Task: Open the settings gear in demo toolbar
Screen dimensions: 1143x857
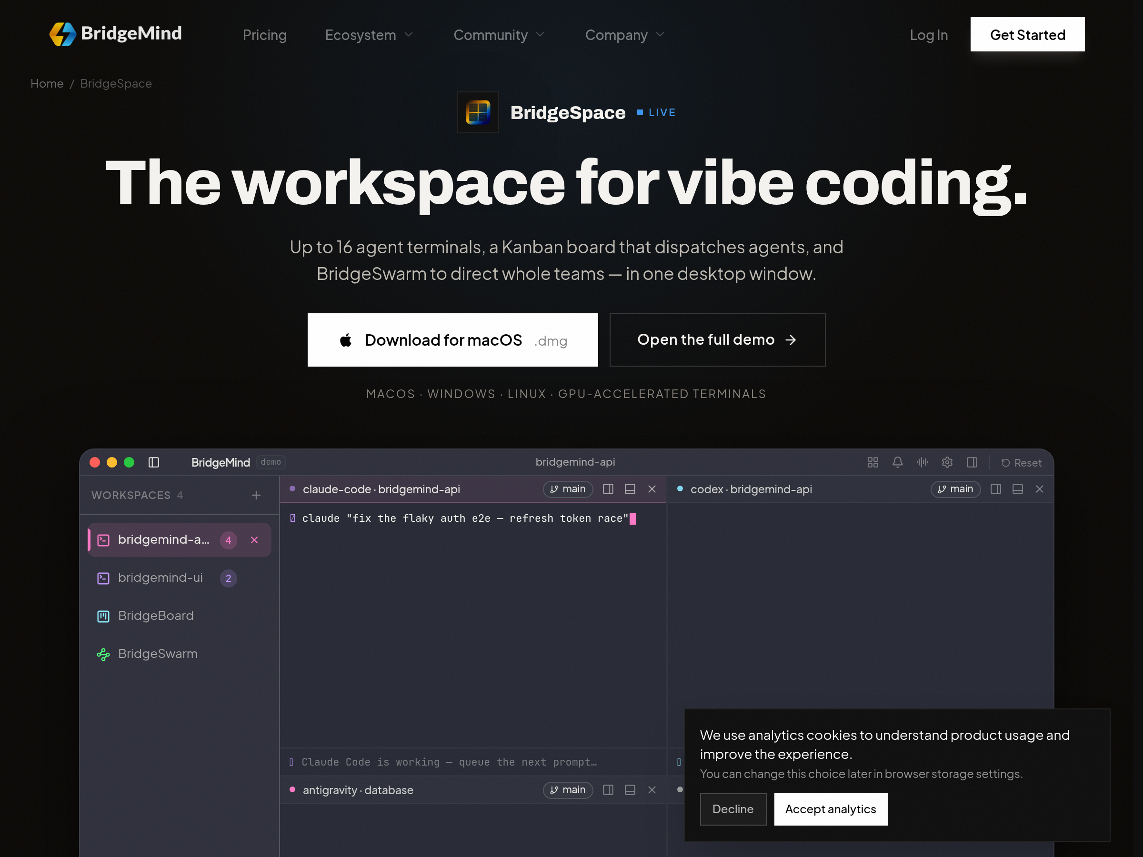Action: tap(947, 462)
